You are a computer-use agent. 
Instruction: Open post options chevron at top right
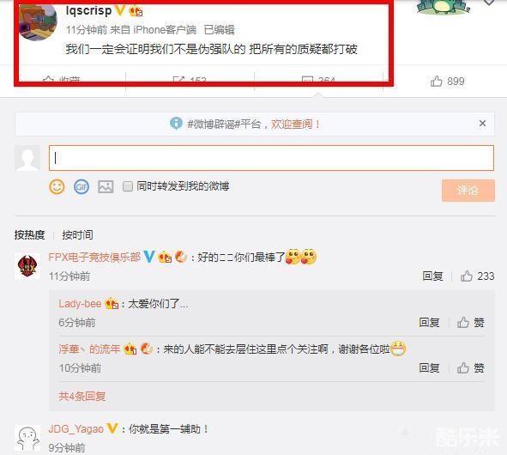coord(489,3)
